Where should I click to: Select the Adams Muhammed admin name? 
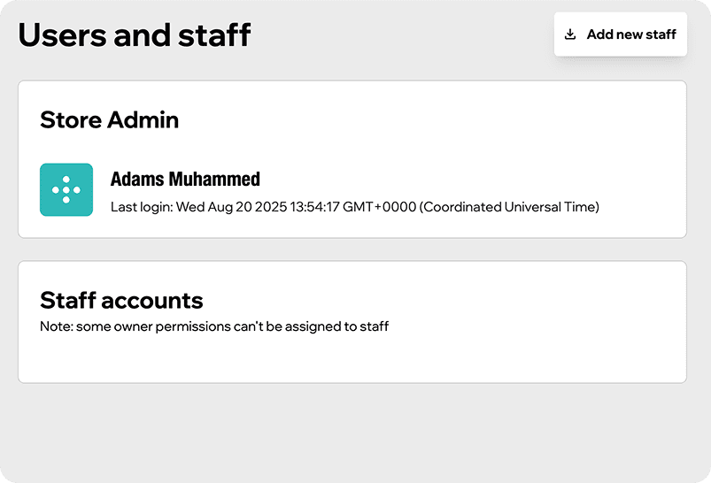(185, 180)
